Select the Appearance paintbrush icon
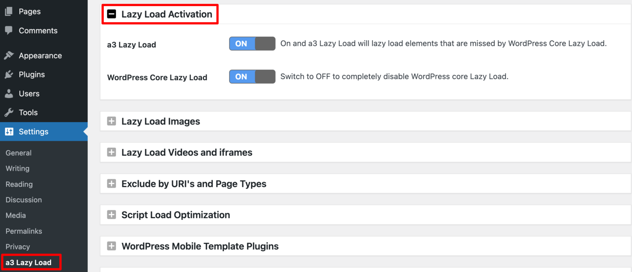This screenshot has width=632, height=272. (9, 55)
